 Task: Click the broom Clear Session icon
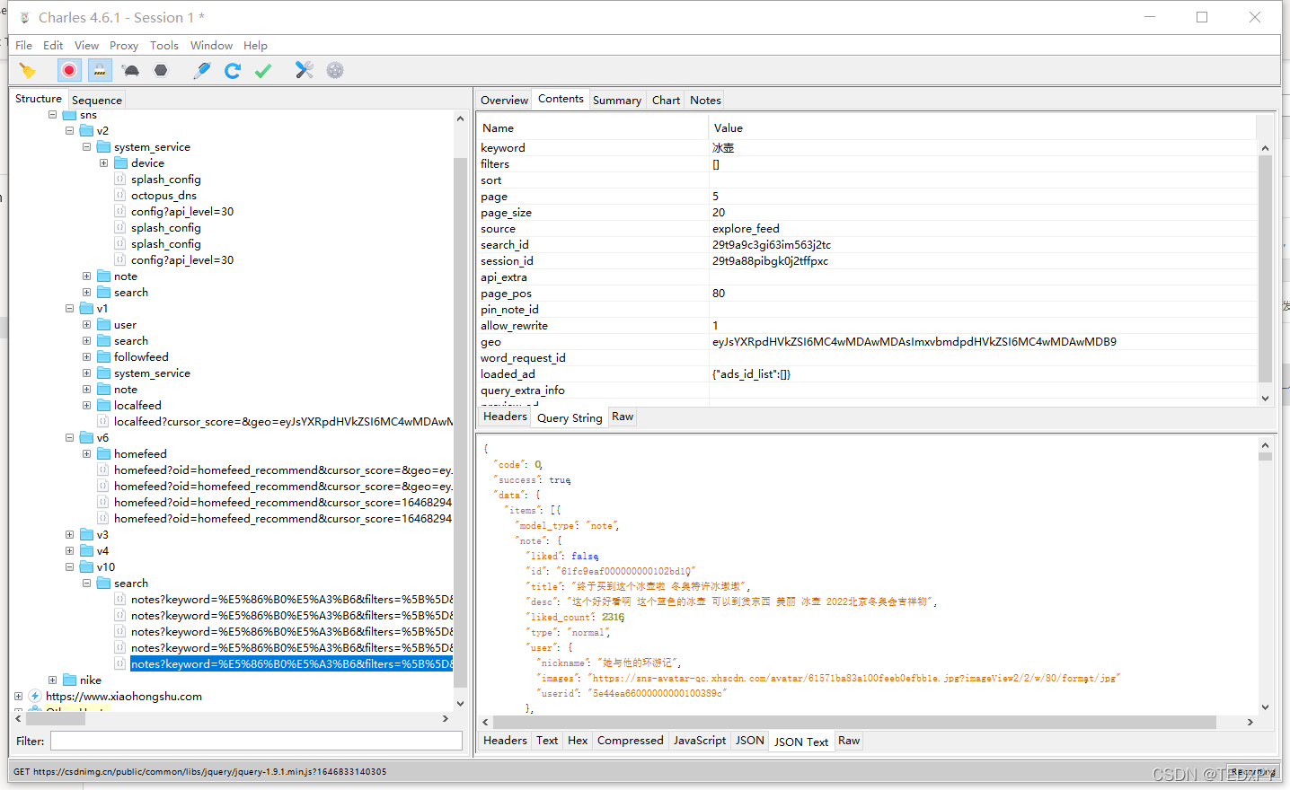click(x=27, y=70)
